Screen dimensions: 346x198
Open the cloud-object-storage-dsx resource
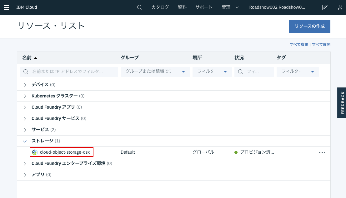coord(65,152)
